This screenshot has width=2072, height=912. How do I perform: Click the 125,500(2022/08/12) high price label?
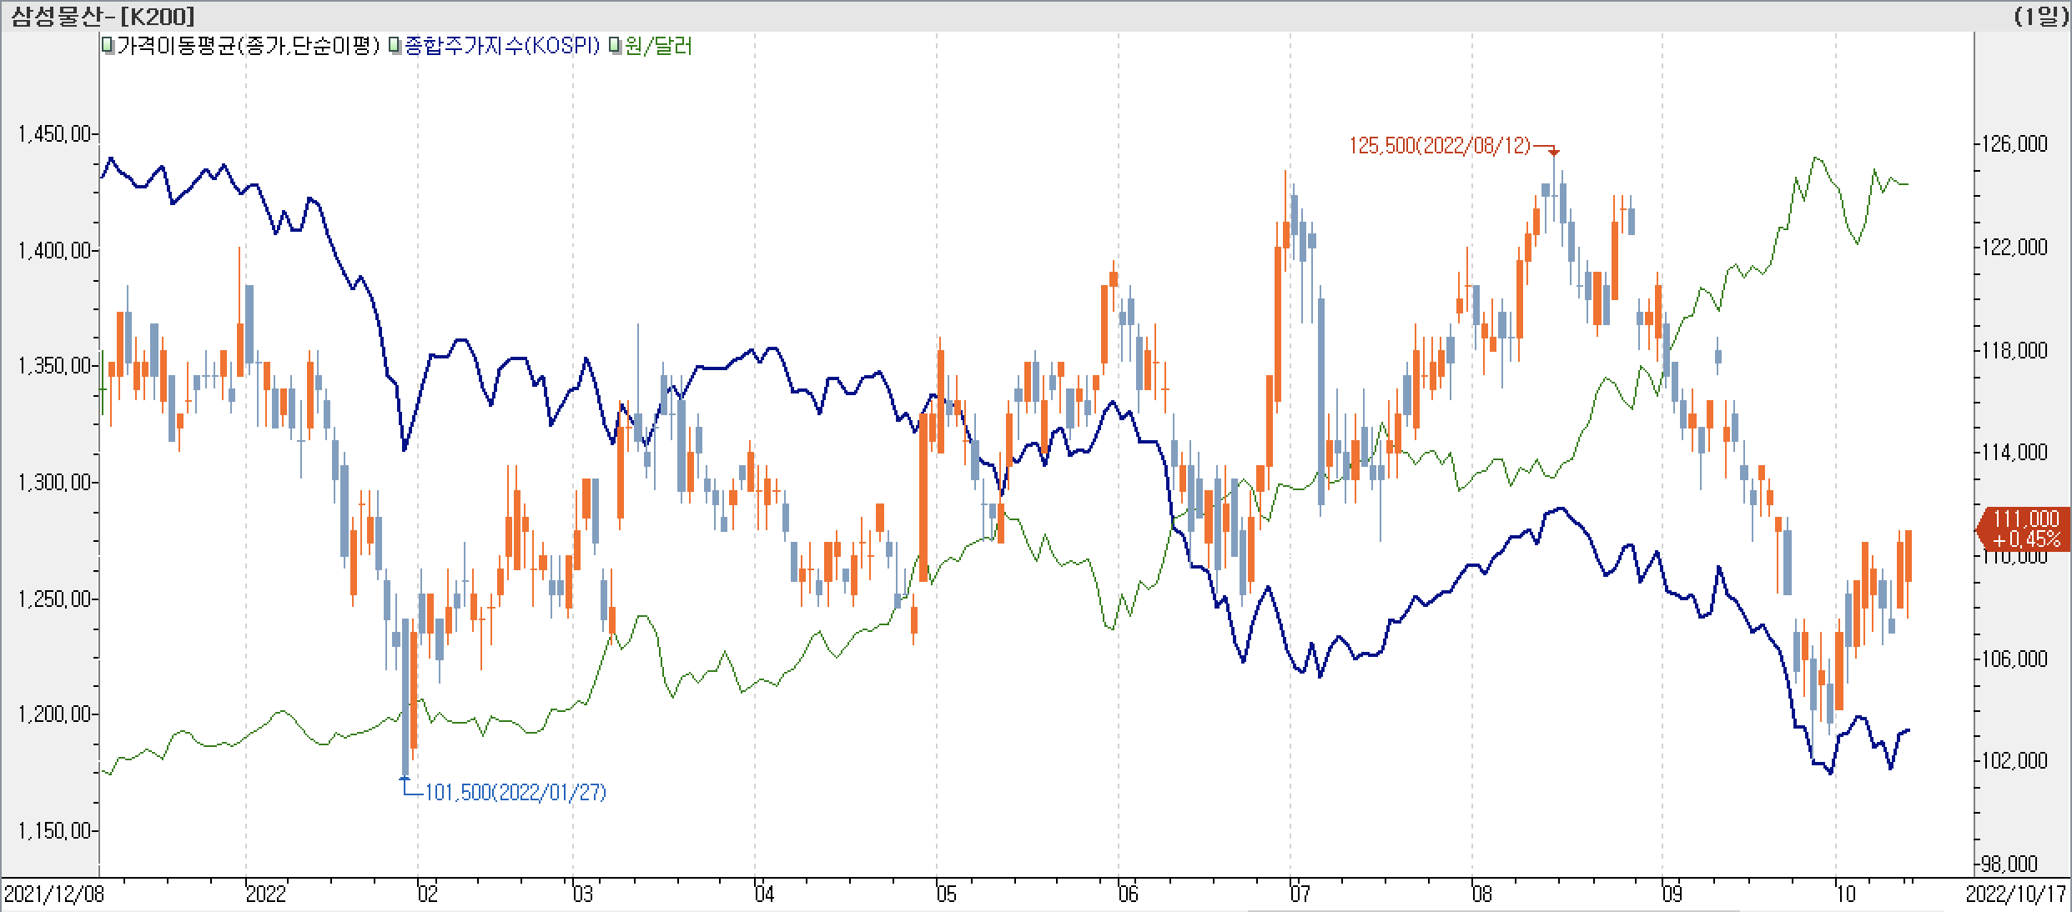(x=1440, y=146)
